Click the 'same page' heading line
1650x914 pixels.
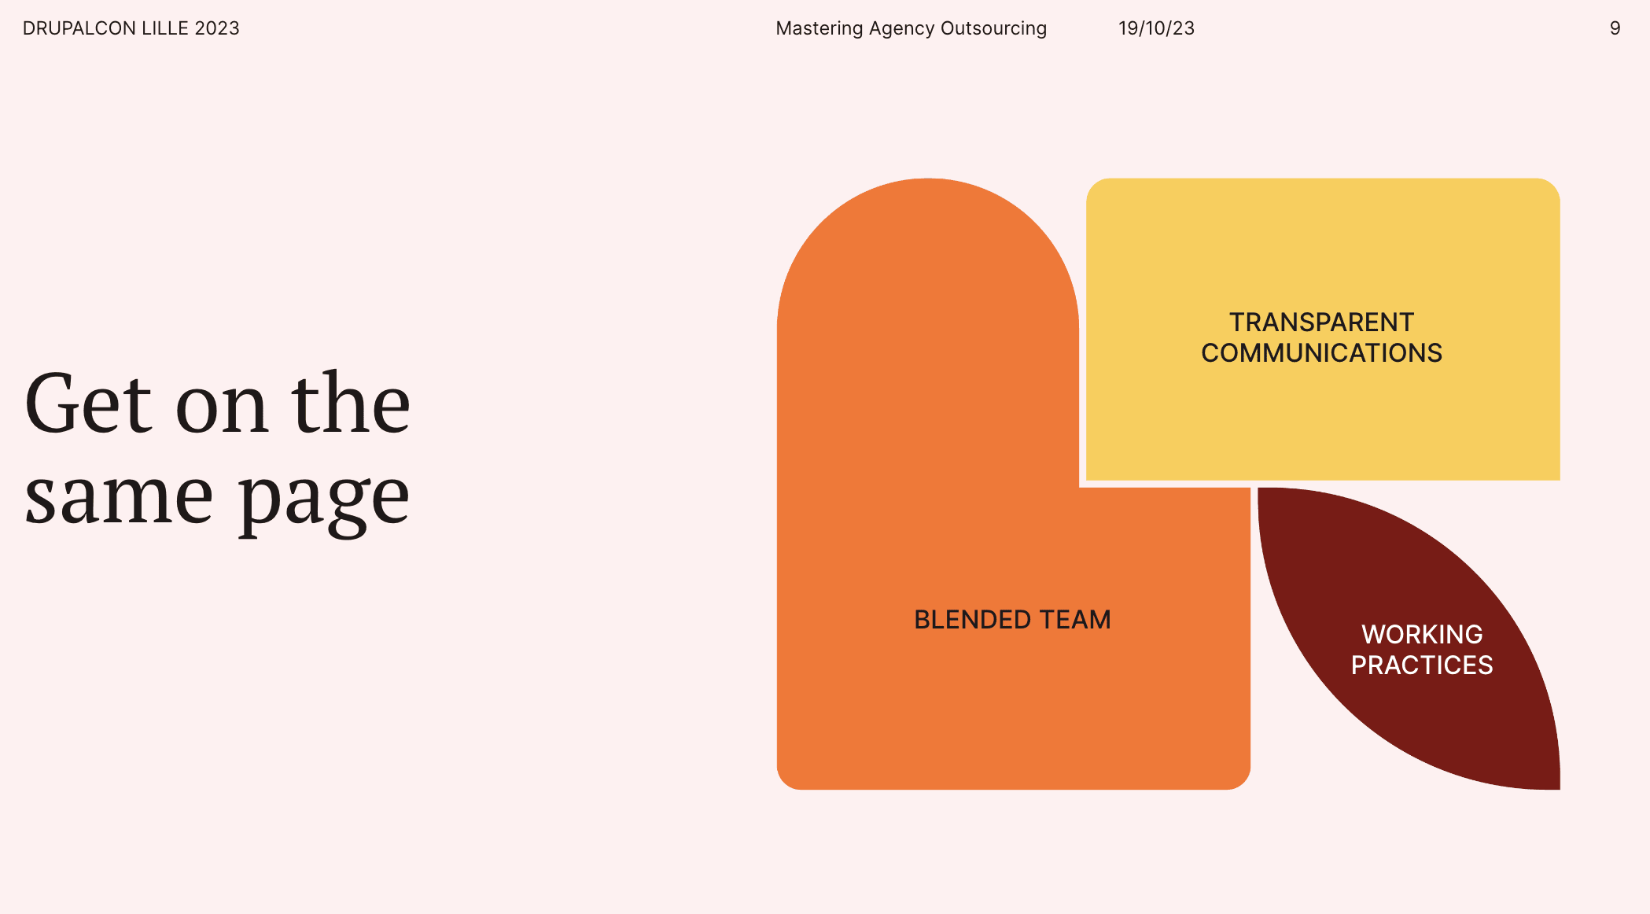tap(217, 497)
